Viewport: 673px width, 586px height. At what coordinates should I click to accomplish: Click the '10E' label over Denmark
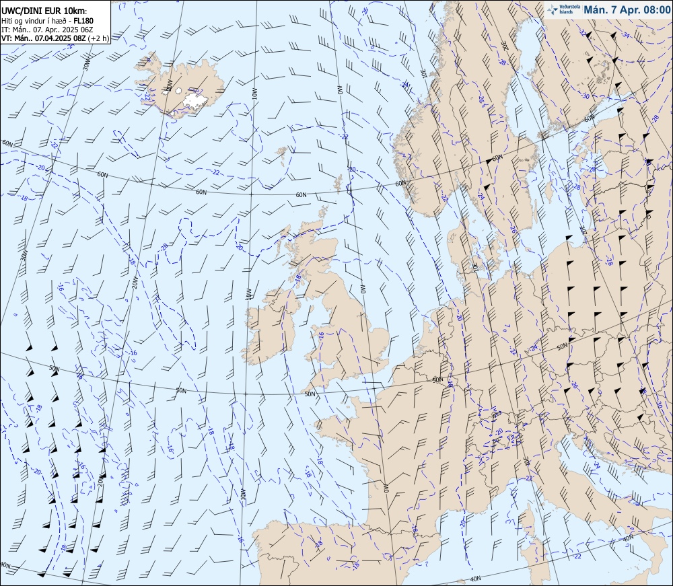pyautogui.click(x=475, y=267)
